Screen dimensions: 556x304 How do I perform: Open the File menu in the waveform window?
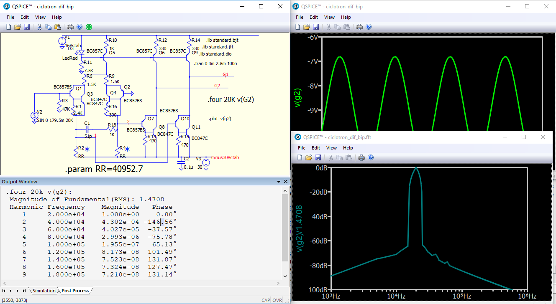300,17
